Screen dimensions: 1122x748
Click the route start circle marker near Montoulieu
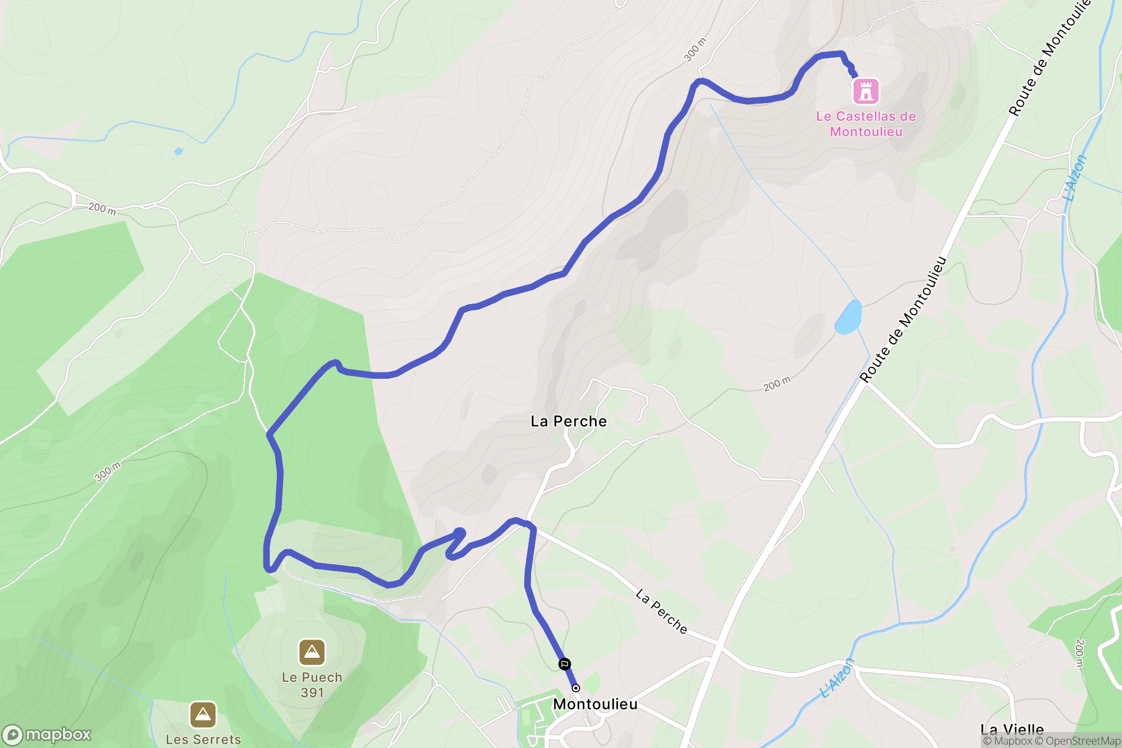click(x=575, y=688)
